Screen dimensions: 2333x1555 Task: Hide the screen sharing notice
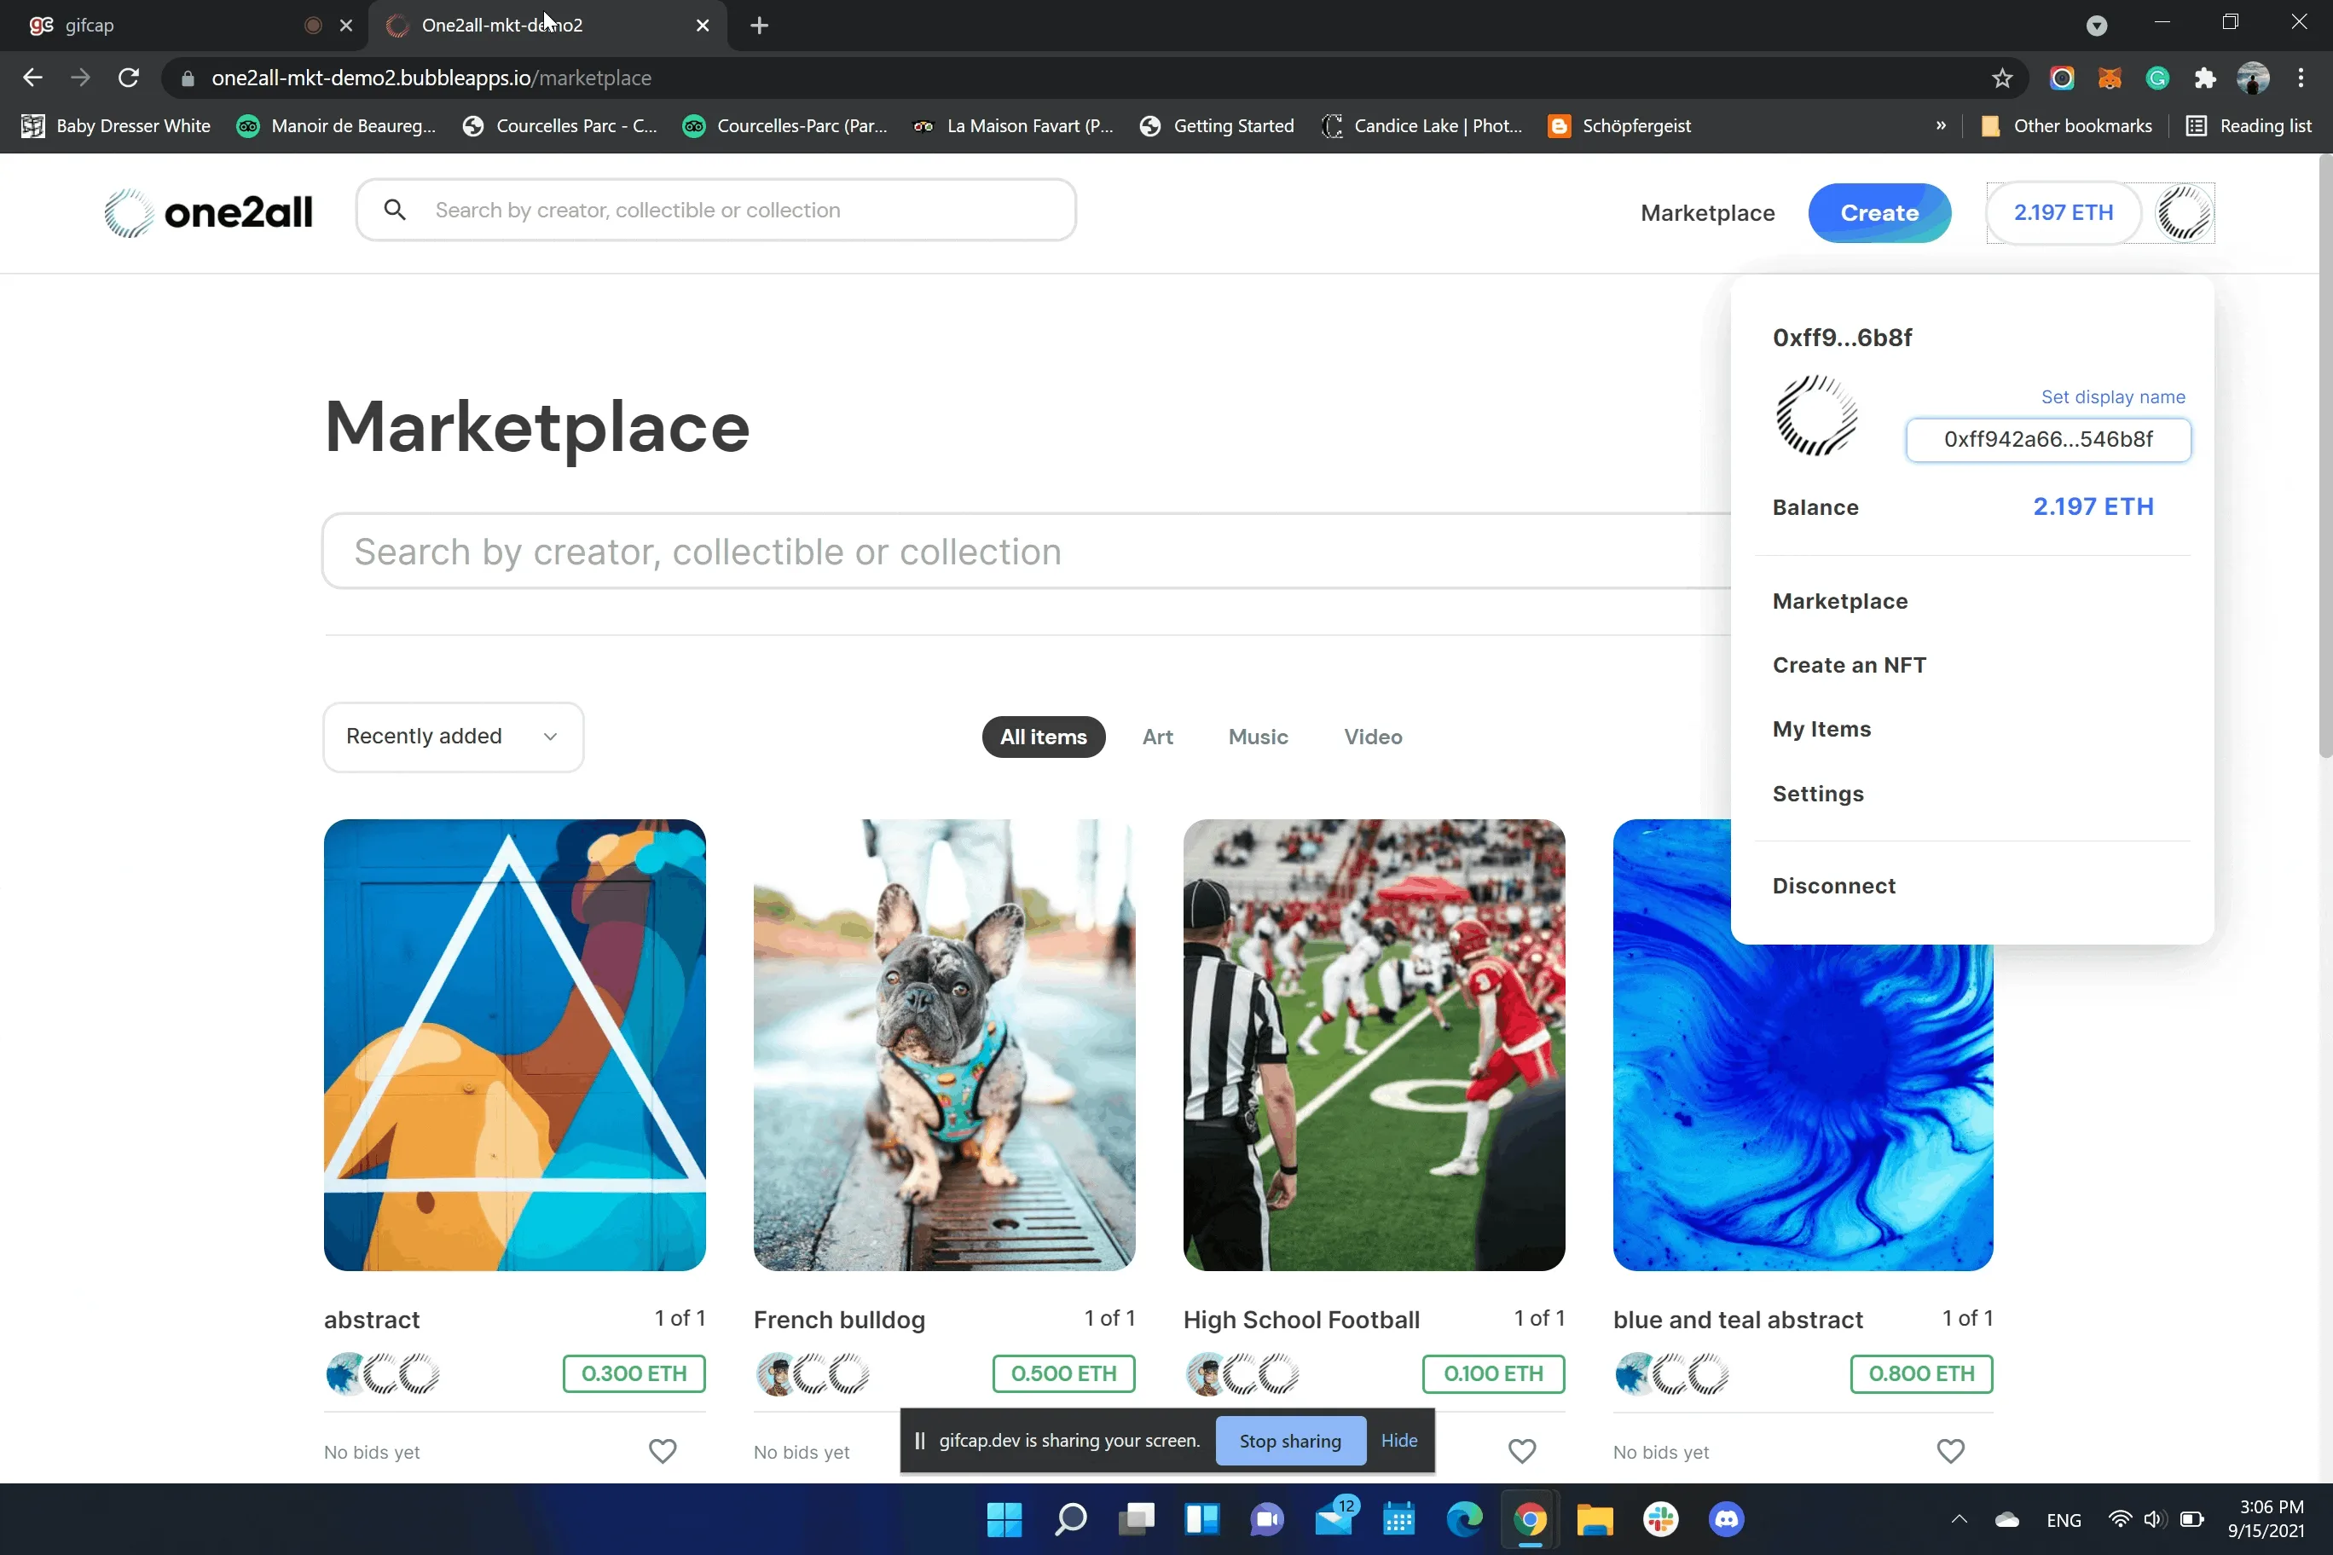tap(1398, 1440)
